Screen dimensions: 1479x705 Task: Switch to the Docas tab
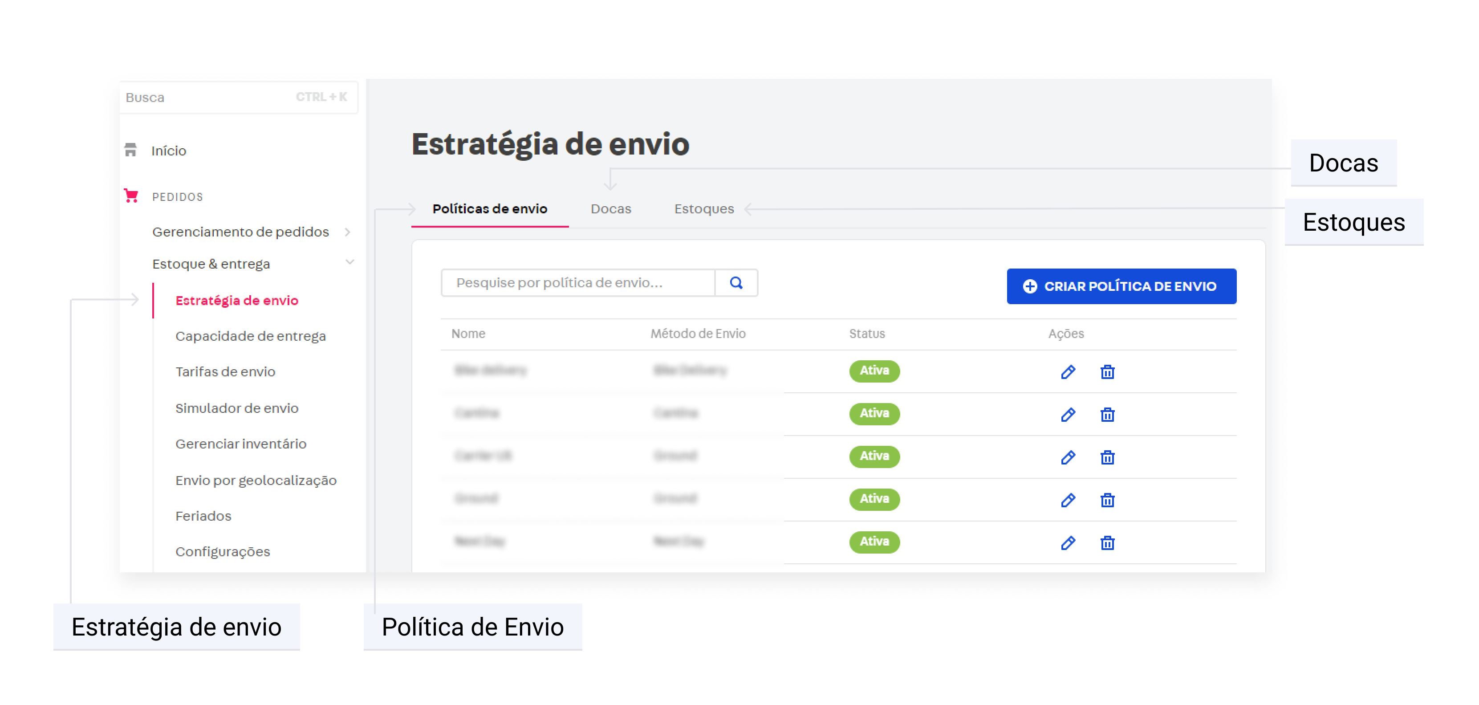(x=610, y=209)
